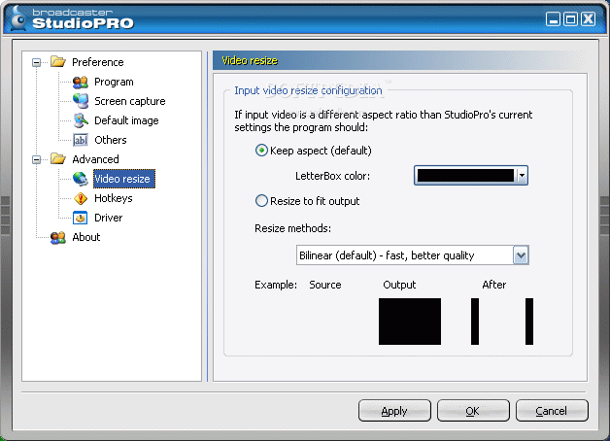Collapse the Advanced tree node
610x441 pixels.
click(x=36, y=159)
